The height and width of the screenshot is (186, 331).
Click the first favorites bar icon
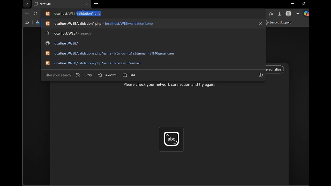(27, 22)
